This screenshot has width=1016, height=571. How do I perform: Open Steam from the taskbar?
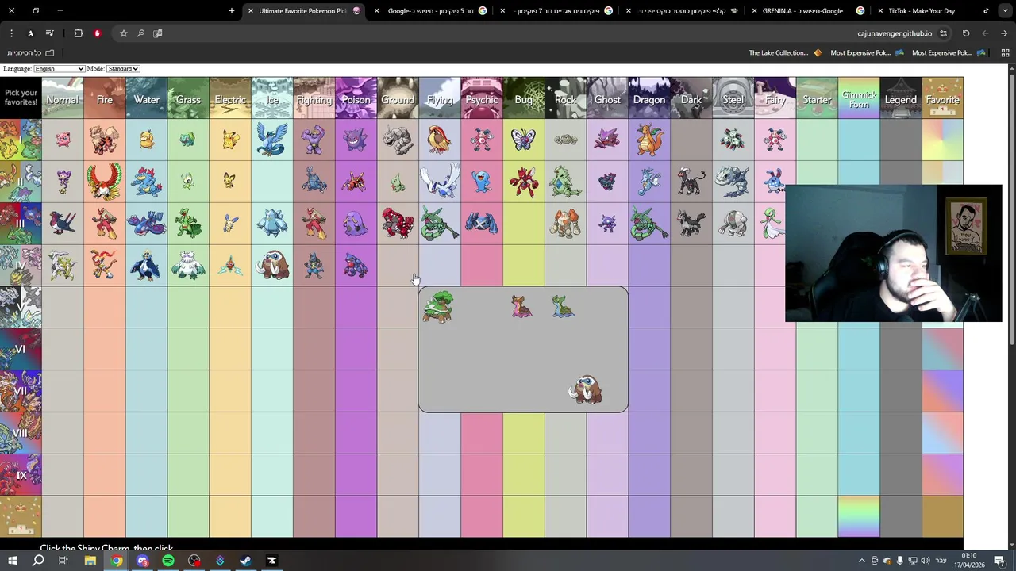[x=246, y=561]
